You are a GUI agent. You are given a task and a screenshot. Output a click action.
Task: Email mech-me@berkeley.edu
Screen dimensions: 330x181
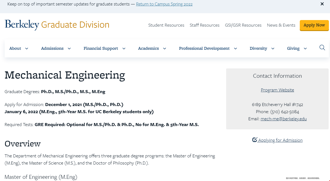pos(284,119)
